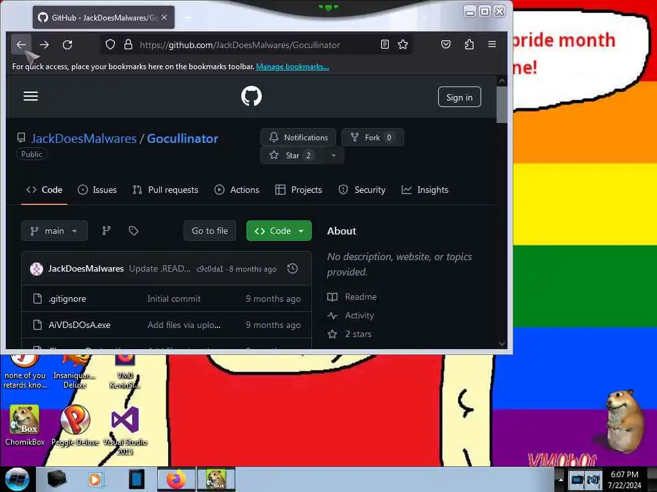Open the Pull requests tab
Viewport: 657px width, 492px height.
(x=165, y=190)
